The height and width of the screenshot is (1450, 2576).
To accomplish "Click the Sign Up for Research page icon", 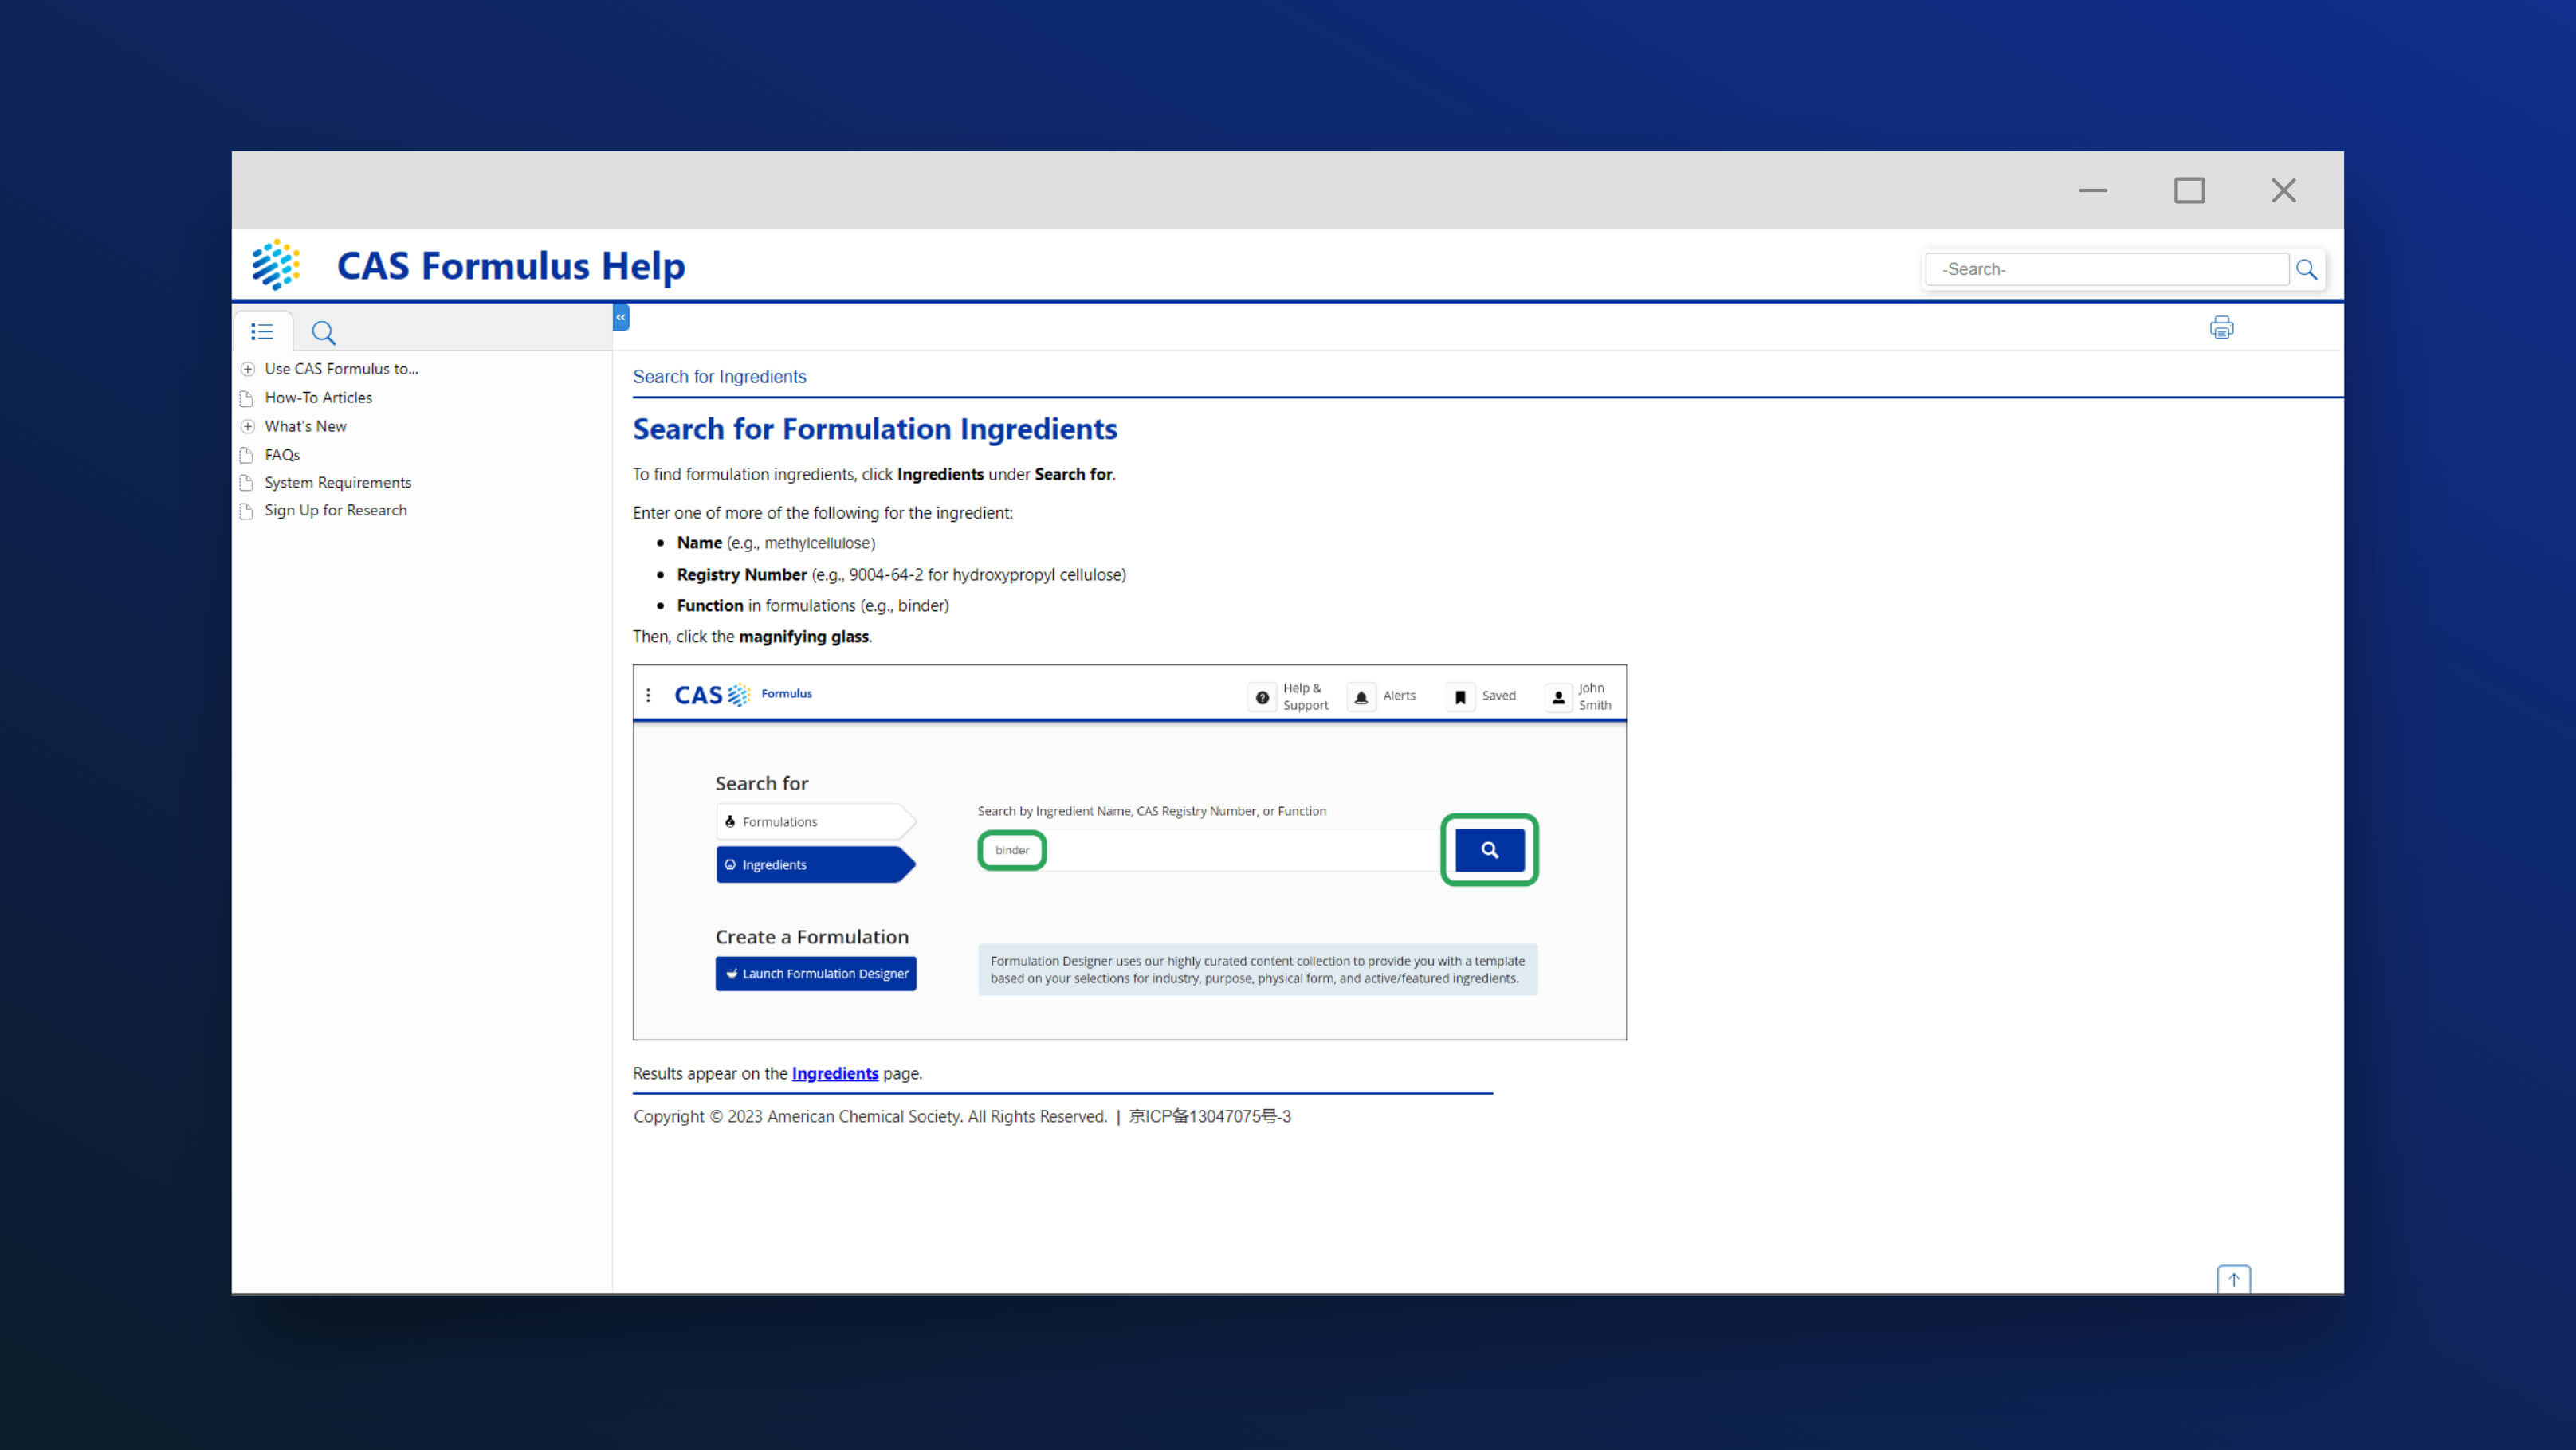I will click(x=247, y=511).
